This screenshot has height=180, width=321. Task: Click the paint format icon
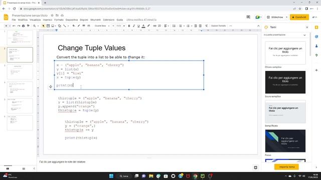click(x=28, y=26)
